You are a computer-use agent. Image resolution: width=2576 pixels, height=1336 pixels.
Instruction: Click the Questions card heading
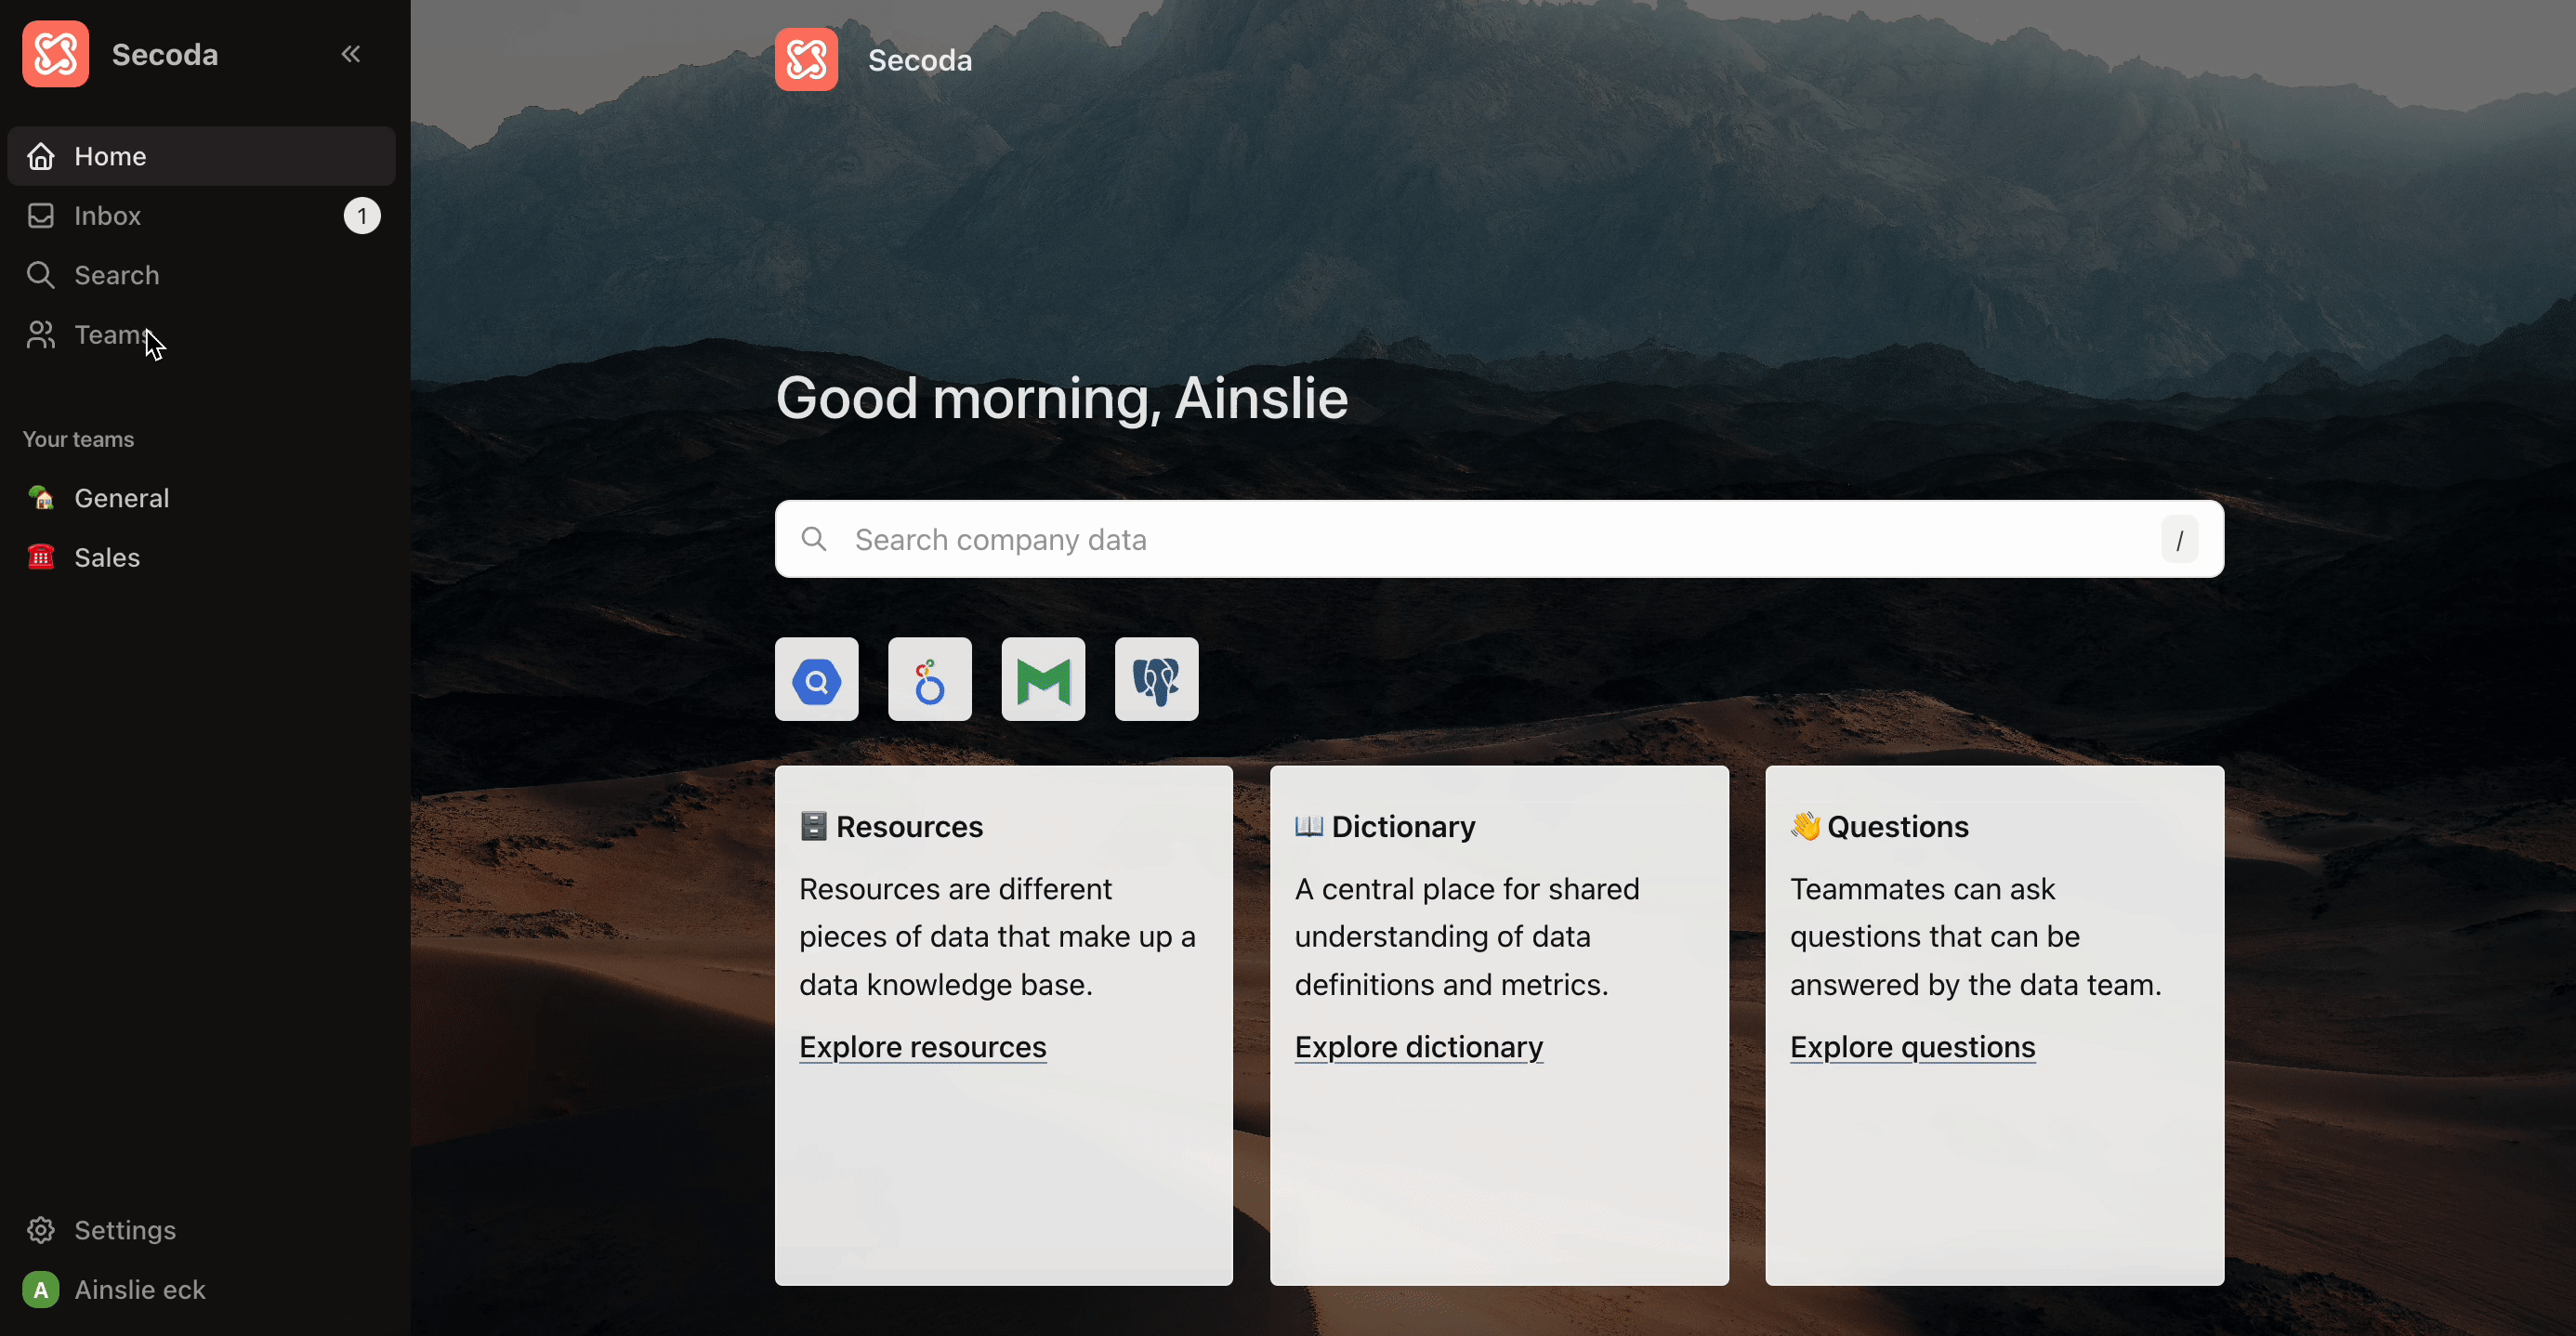[x=1879, y=827]
